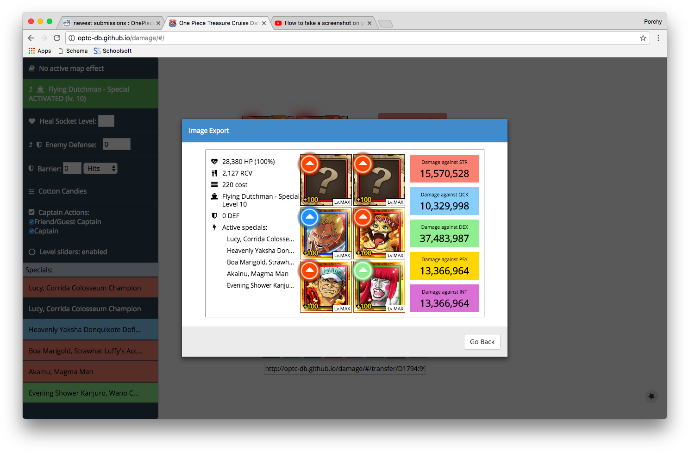Toggle Friend/Guest Captain checkbox
Image resolution: width=689 pixels, height=453 pixels.
click(x=31, y=222)
